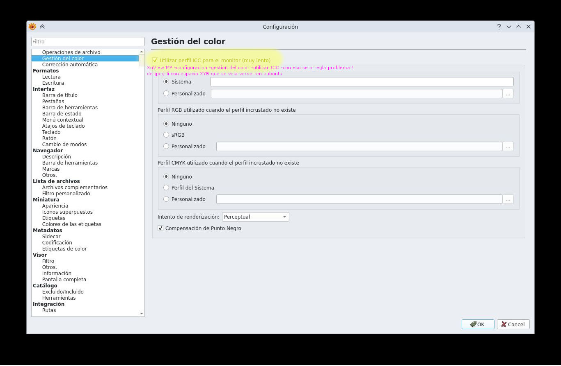Viewport: 561px width, 366px height.
Task: Open the 'Escritura' settings page
Action: click(x=53, y=83)
